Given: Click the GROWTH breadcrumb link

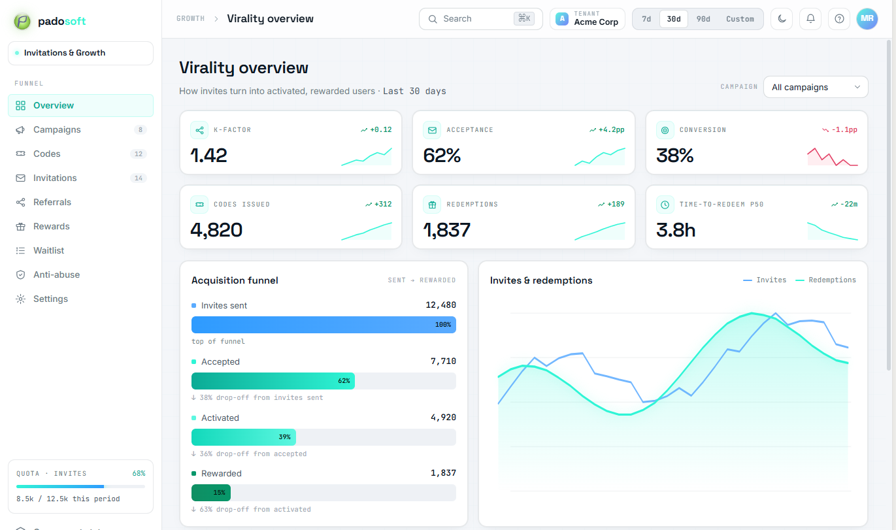Looking at the screenshot, I should (x=190, y=19).
